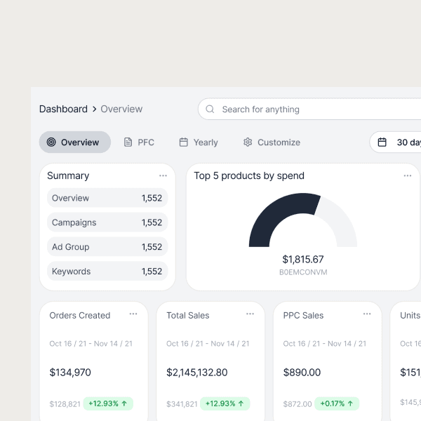Open the Total Sales card options menu
Screen dimensions: 421x421
tap(250, 314)
